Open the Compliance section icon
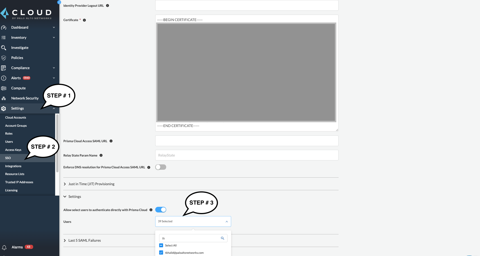This screenshot has height=256, width=480. 4,68
